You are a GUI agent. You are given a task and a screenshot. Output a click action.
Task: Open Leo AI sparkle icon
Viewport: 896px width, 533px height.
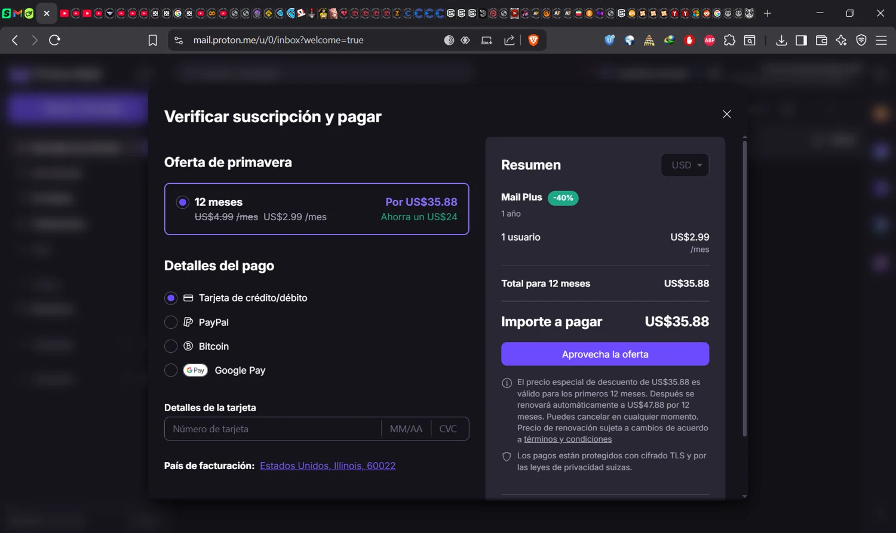(842, 40)
